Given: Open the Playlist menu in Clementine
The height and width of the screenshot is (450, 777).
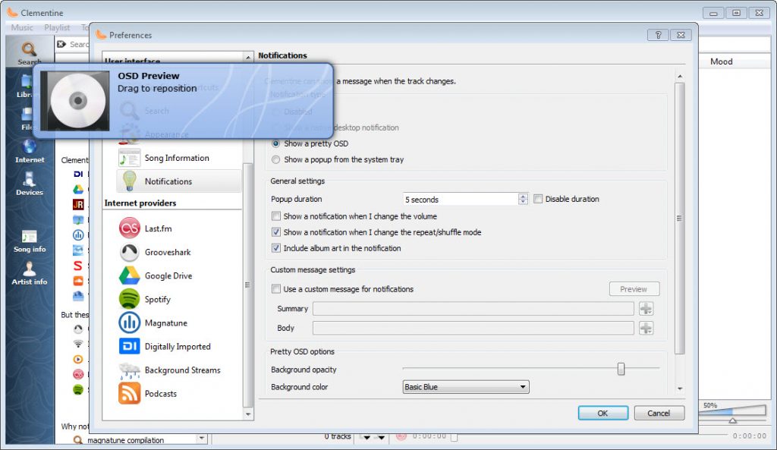Looking at the screenshot, I should point(57,28).
